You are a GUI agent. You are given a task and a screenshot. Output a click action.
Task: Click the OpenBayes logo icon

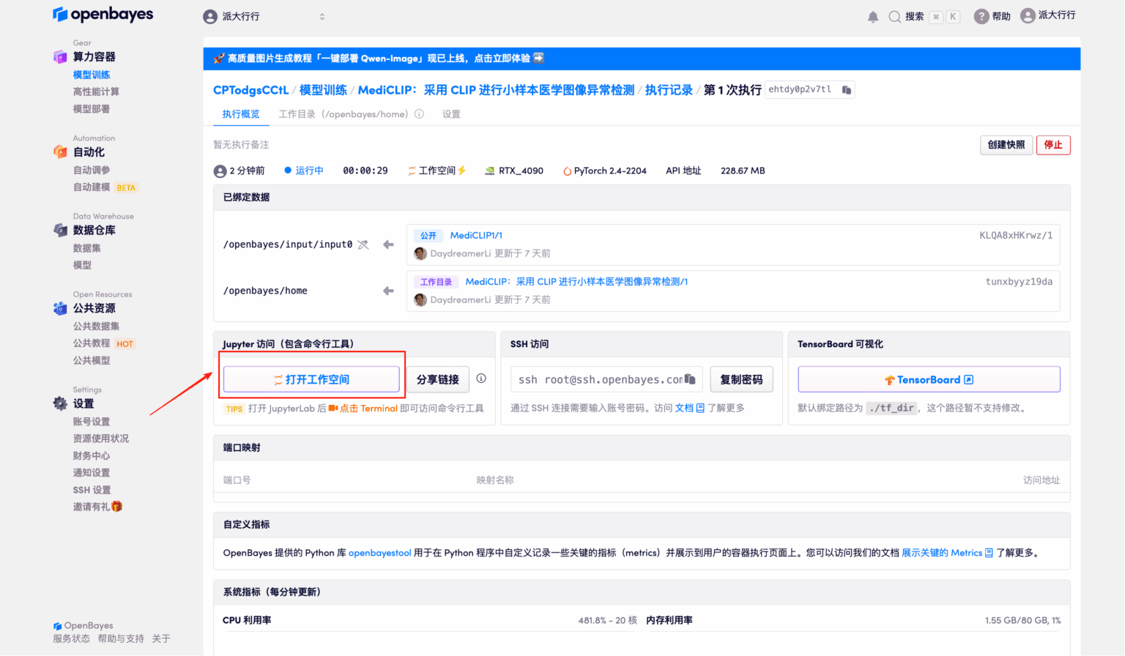click(60, 14)
